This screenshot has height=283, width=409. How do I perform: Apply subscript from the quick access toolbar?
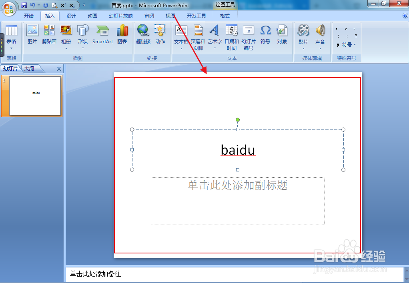[72, 5]
